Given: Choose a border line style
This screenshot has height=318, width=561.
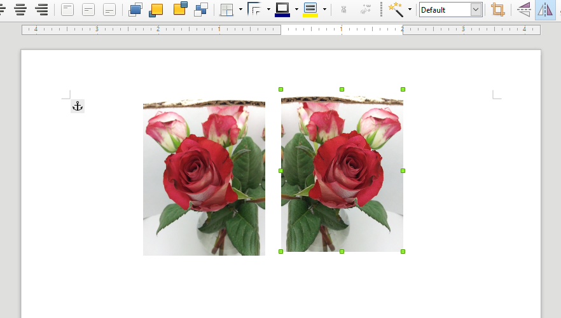Looking at the screenshot, I should point(254,10).
